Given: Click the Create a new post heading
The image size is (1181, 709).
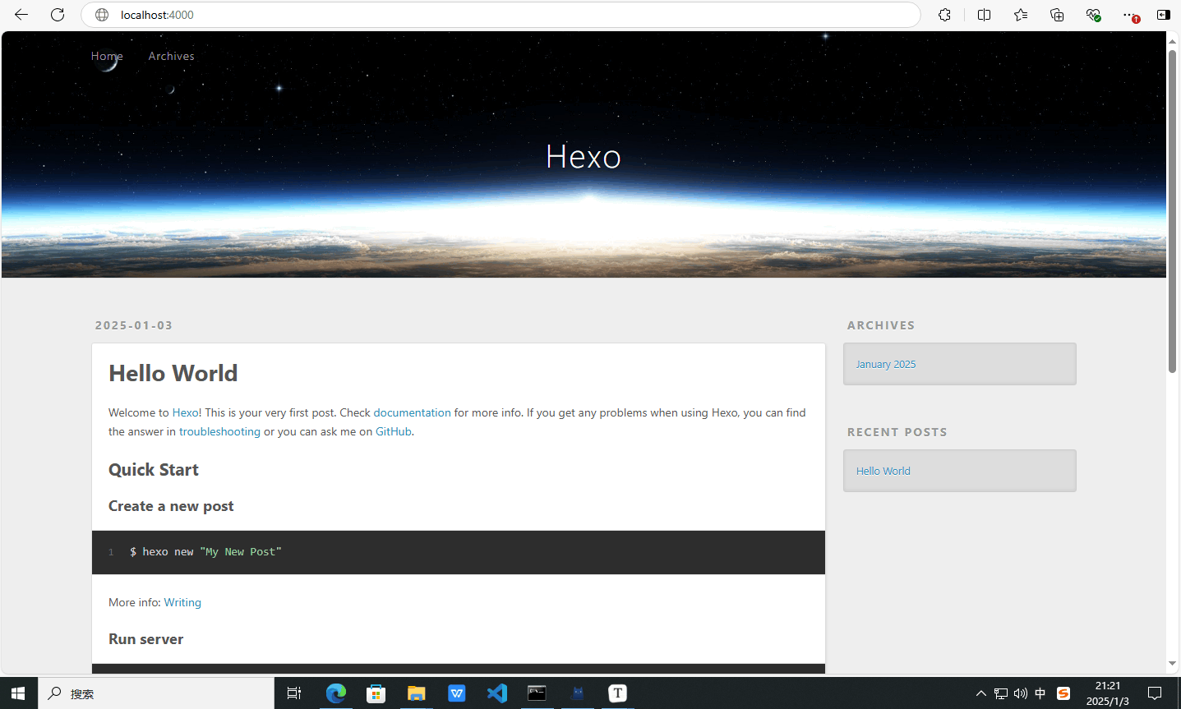Looking at the screenshot, I should [171, 506].
